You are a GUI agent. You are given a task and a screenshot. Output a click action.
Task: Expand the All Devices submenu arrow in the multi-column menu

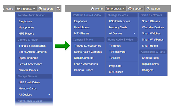[134, 34]
